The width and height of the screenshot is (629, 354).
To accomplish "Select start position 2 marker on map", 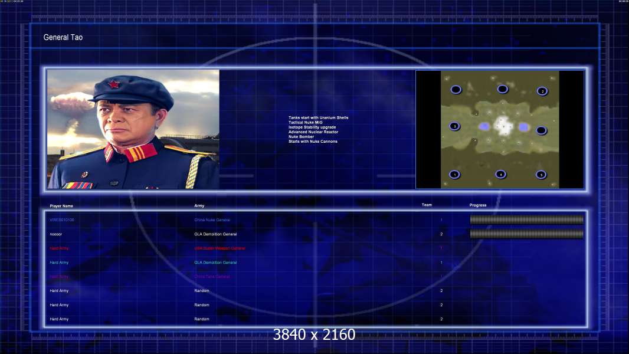I will (x=542, y=91).
